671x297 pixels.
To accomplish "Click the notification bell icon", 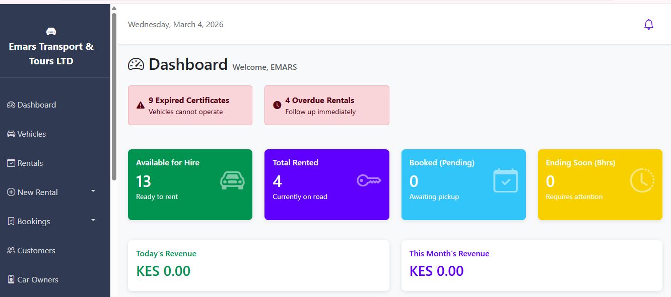I will (649, 24).
